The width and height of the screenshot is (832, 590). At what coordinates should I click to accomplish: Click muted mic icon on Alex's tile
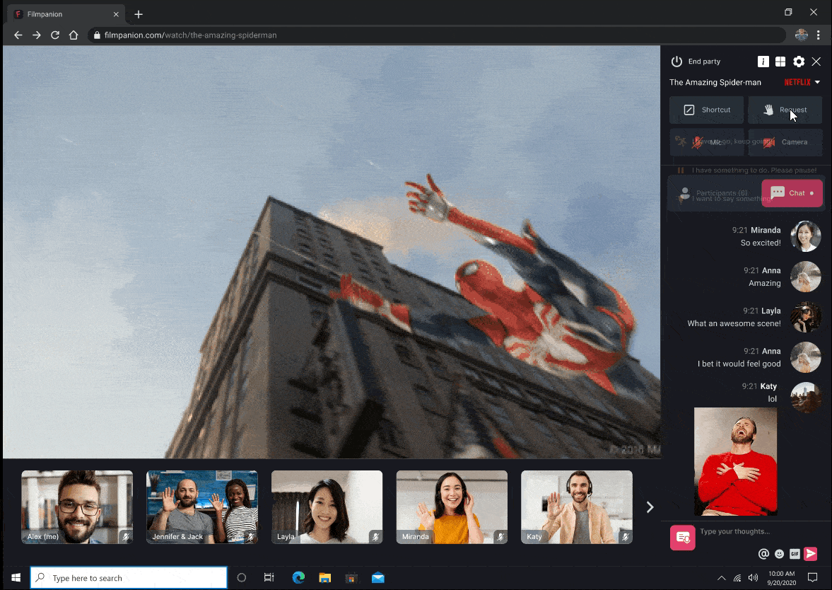126,537
